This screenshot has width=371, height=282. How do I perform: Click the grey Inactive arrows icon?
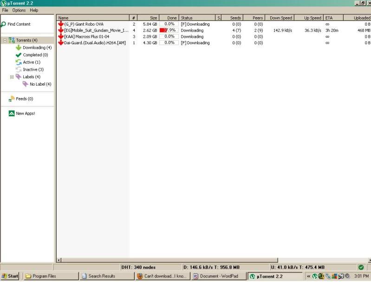tap(19, 69)
